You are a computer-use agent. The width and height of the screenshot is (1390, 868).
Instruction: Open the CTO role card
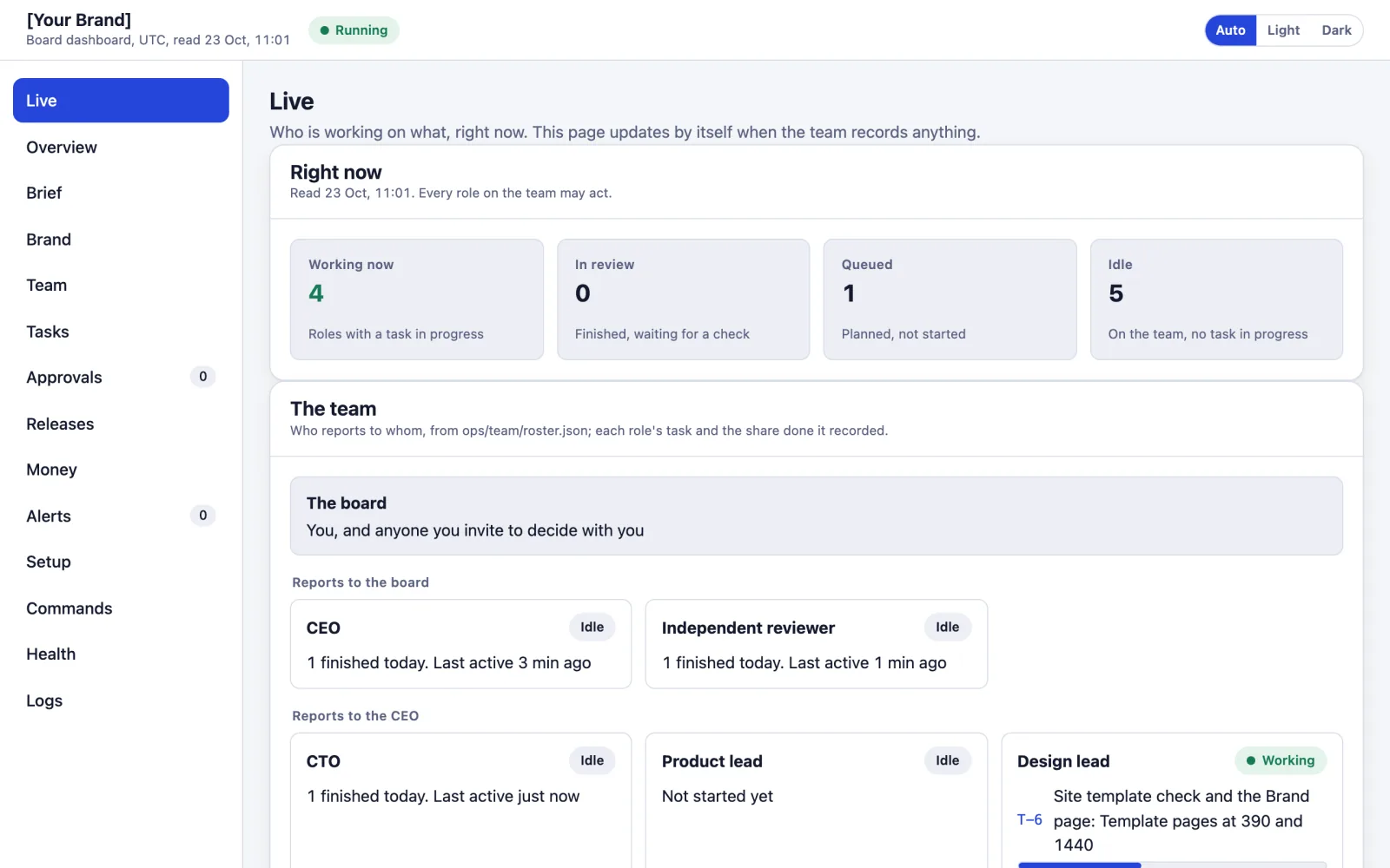point(460,800)
